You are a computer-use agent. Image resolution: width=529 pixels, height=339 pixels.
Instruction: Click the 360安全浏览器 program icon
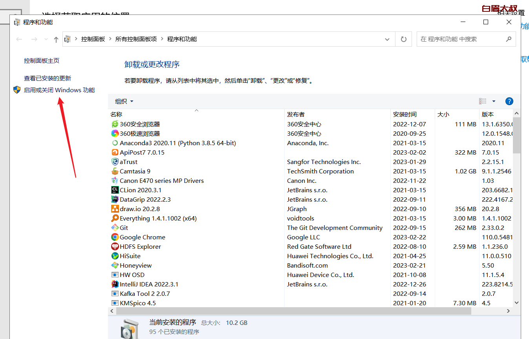pyautogui.click(x=115, y=124)
